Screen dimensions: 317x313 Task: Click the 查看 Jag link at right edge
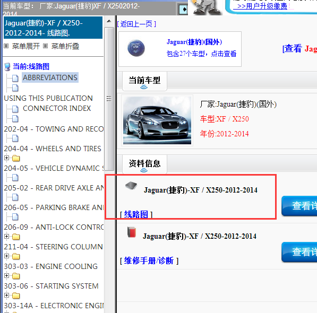pyautogui.click(x=299, y=49)
